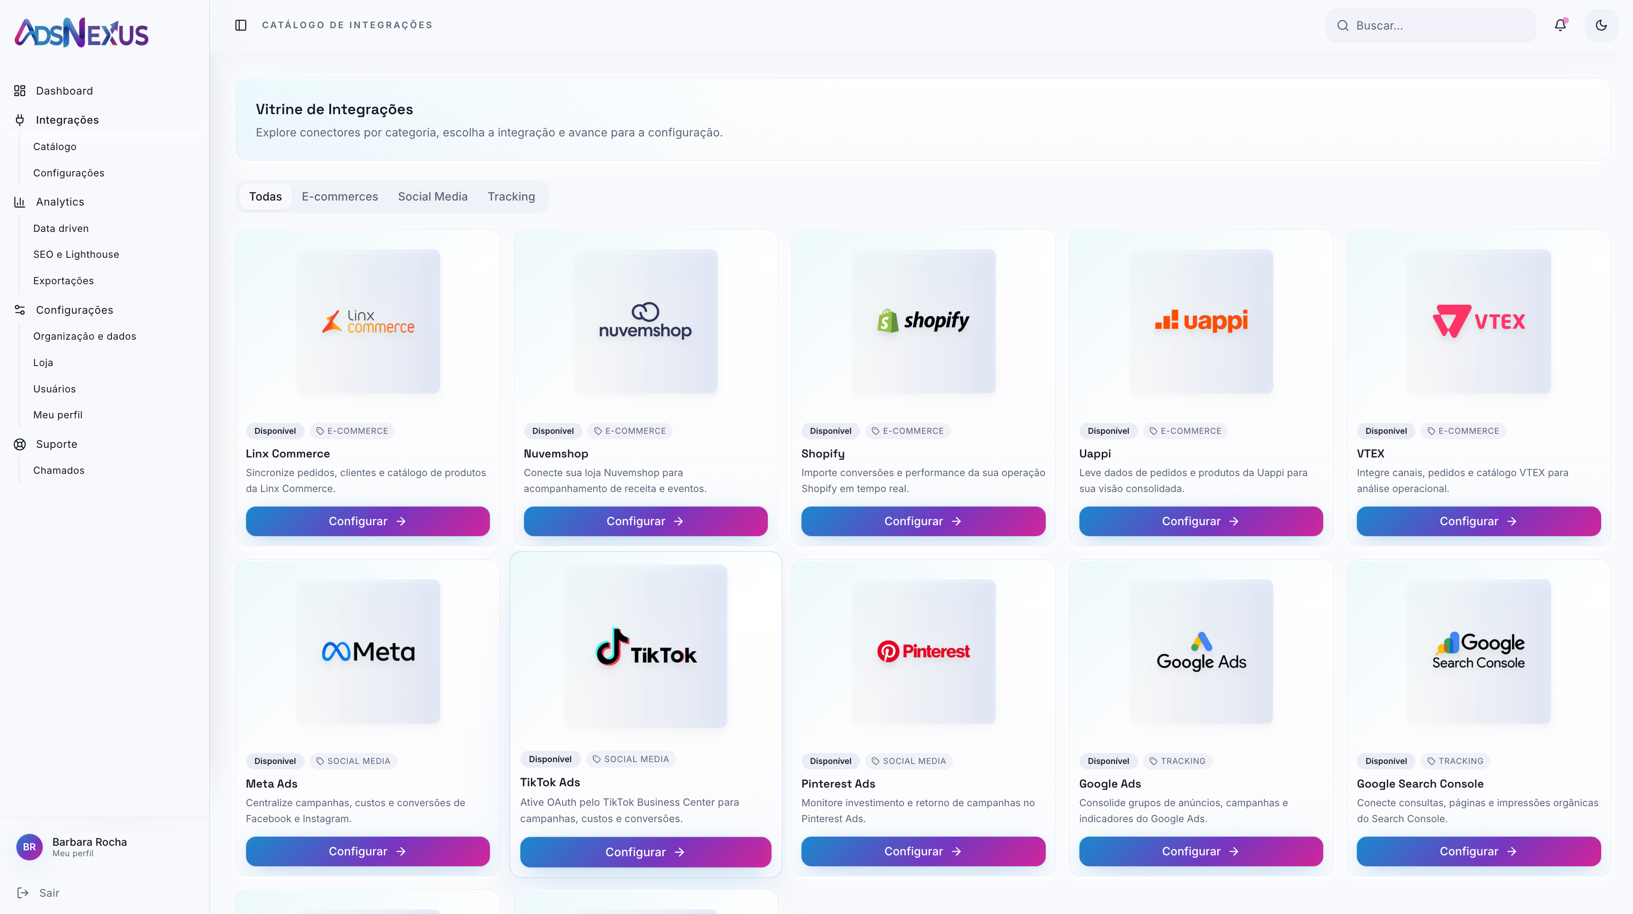Click the Suporte lifebuoy icon
The image size is (1633, 914).
point(20,444)
